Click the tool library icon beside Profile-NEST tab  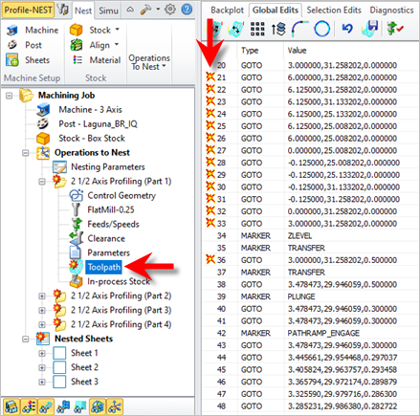(x=63, y=10)
